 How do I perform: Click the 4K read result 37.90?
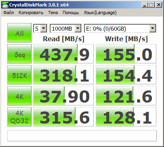pos(63,96)
